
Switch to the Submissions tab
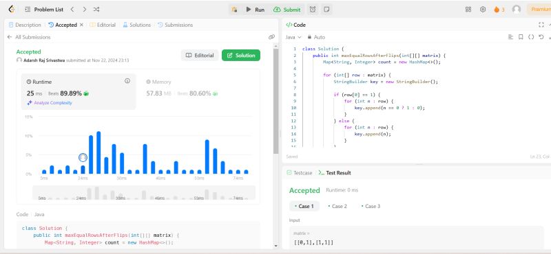click(175, 25)
